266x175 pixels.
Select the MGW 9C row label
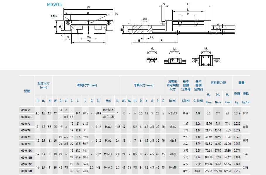click(26, 137)
